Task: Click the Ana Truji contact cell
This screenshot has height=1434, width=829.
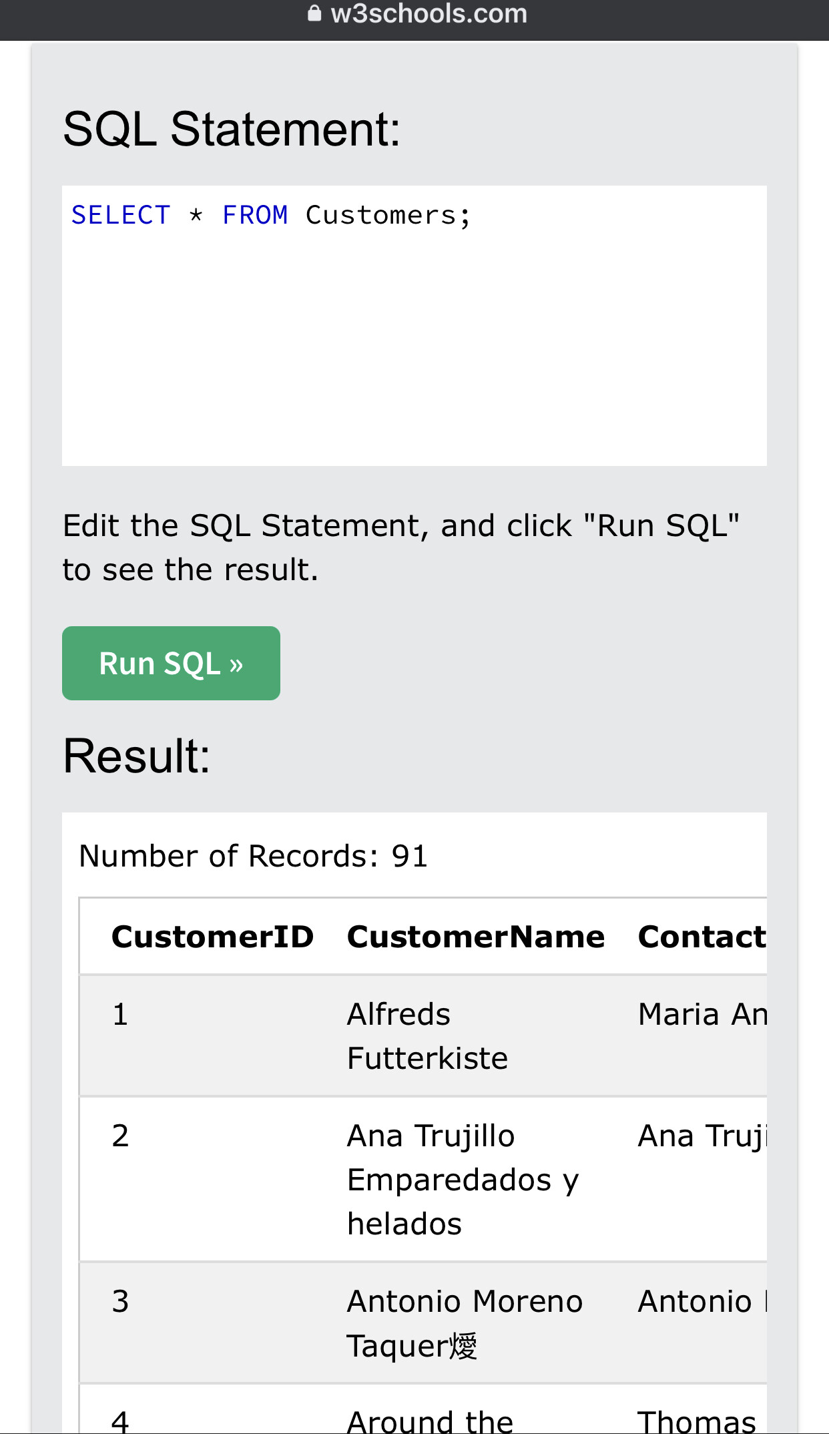Action: [x=695, y=1180]
